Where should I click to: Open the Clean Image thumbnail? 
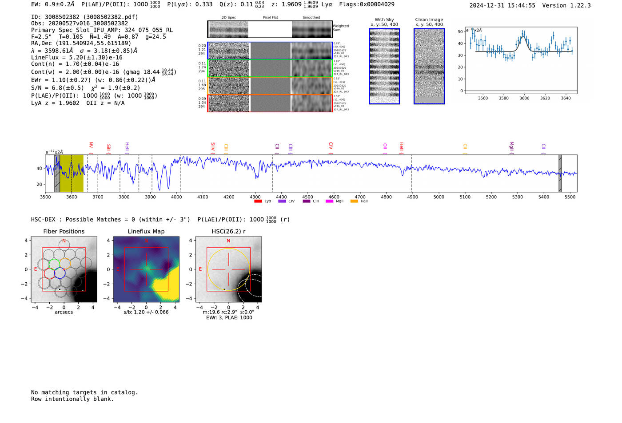(429, 66)
